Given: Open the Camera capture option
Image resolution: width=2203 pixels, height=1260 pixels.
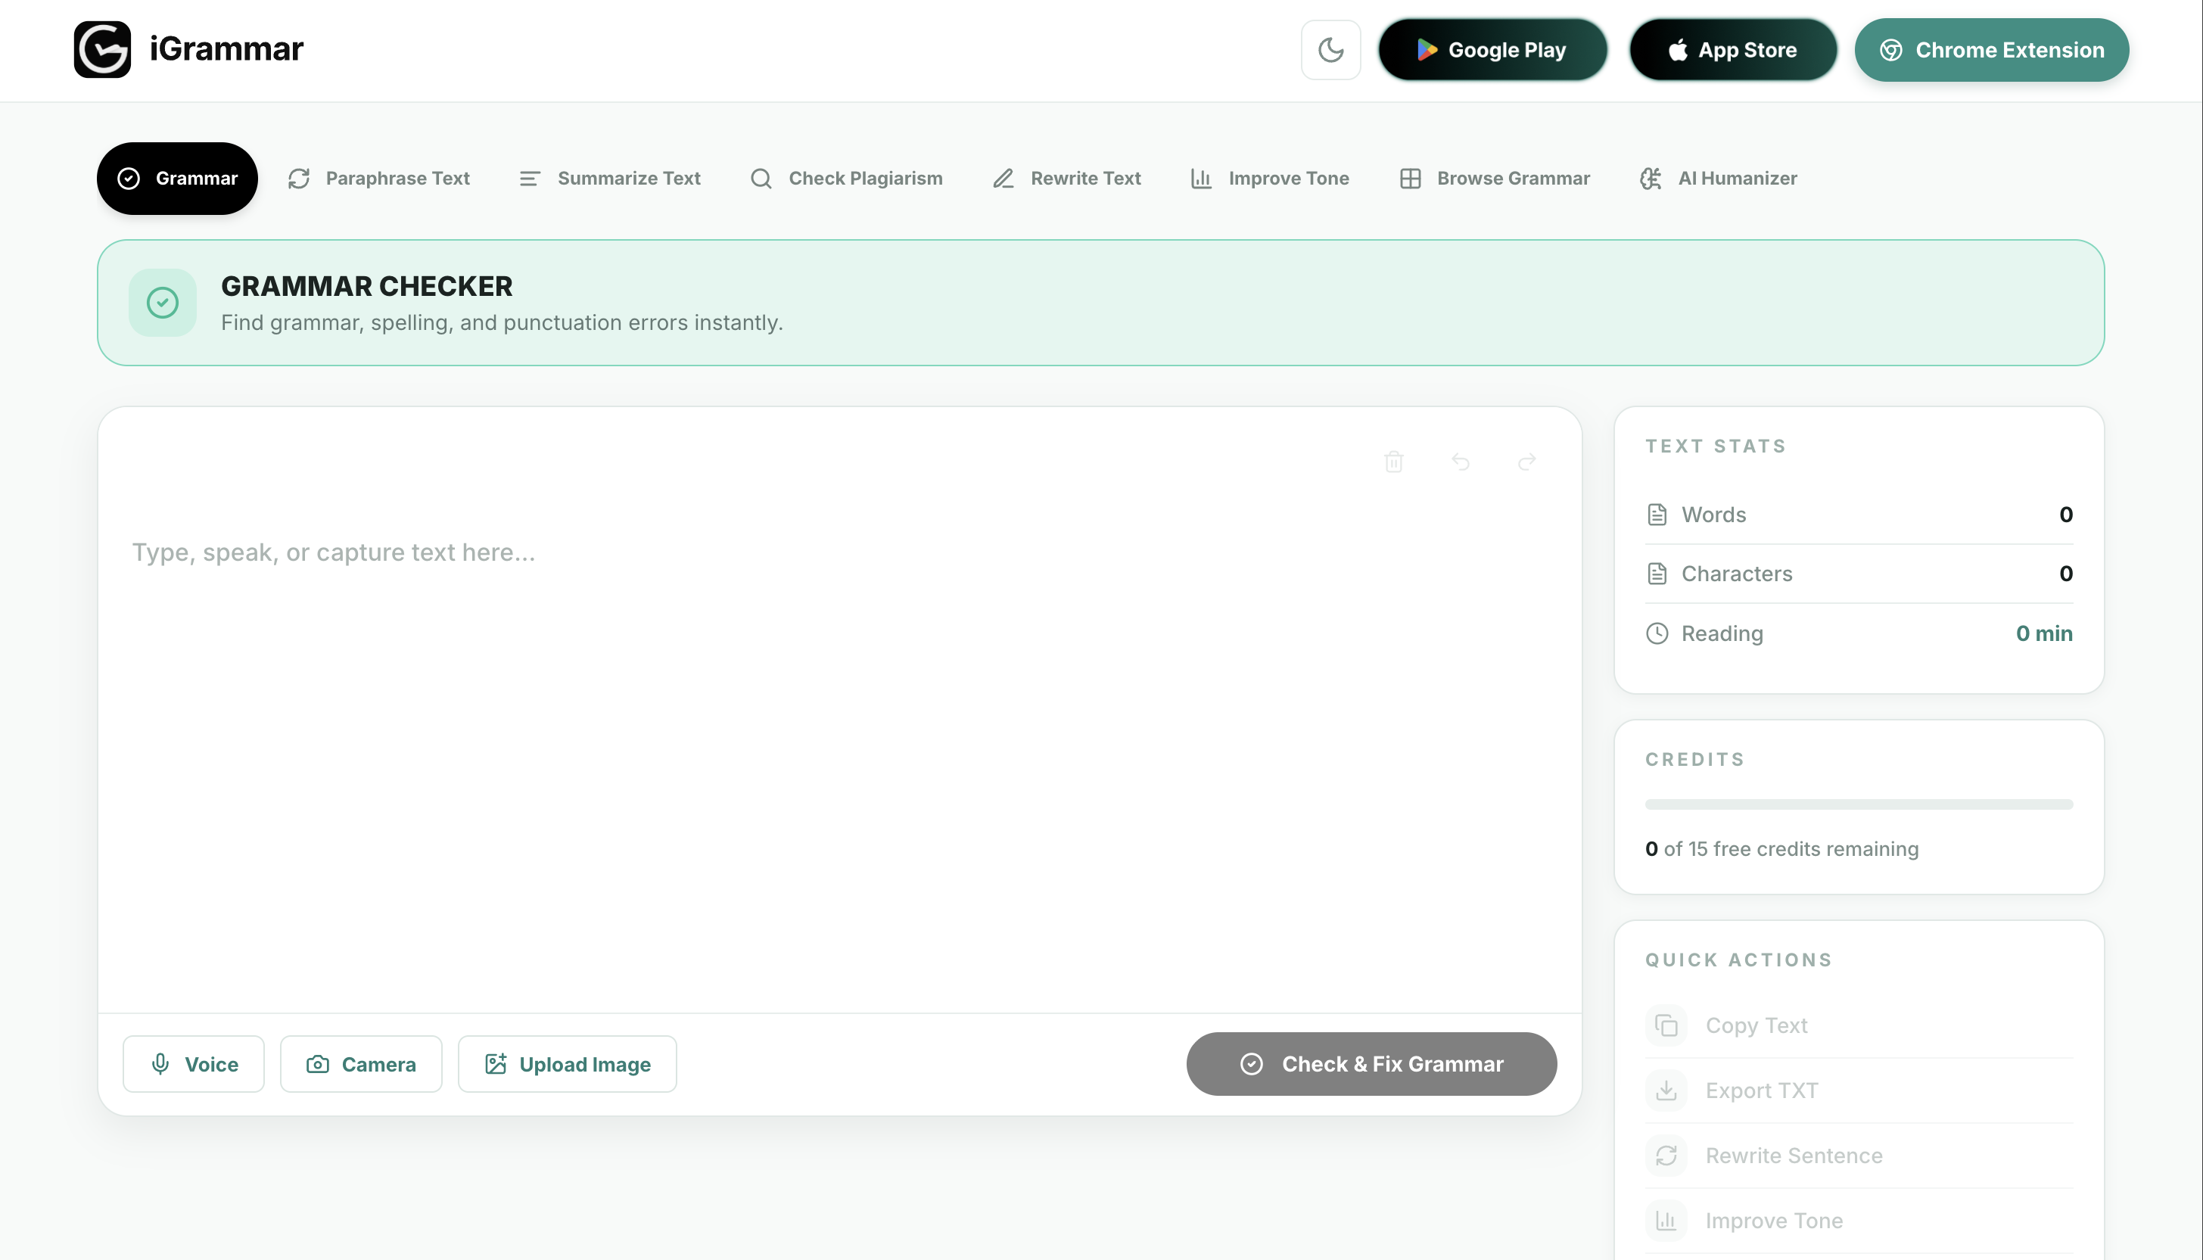Looking at the screenshot, I should (361, 1063).
